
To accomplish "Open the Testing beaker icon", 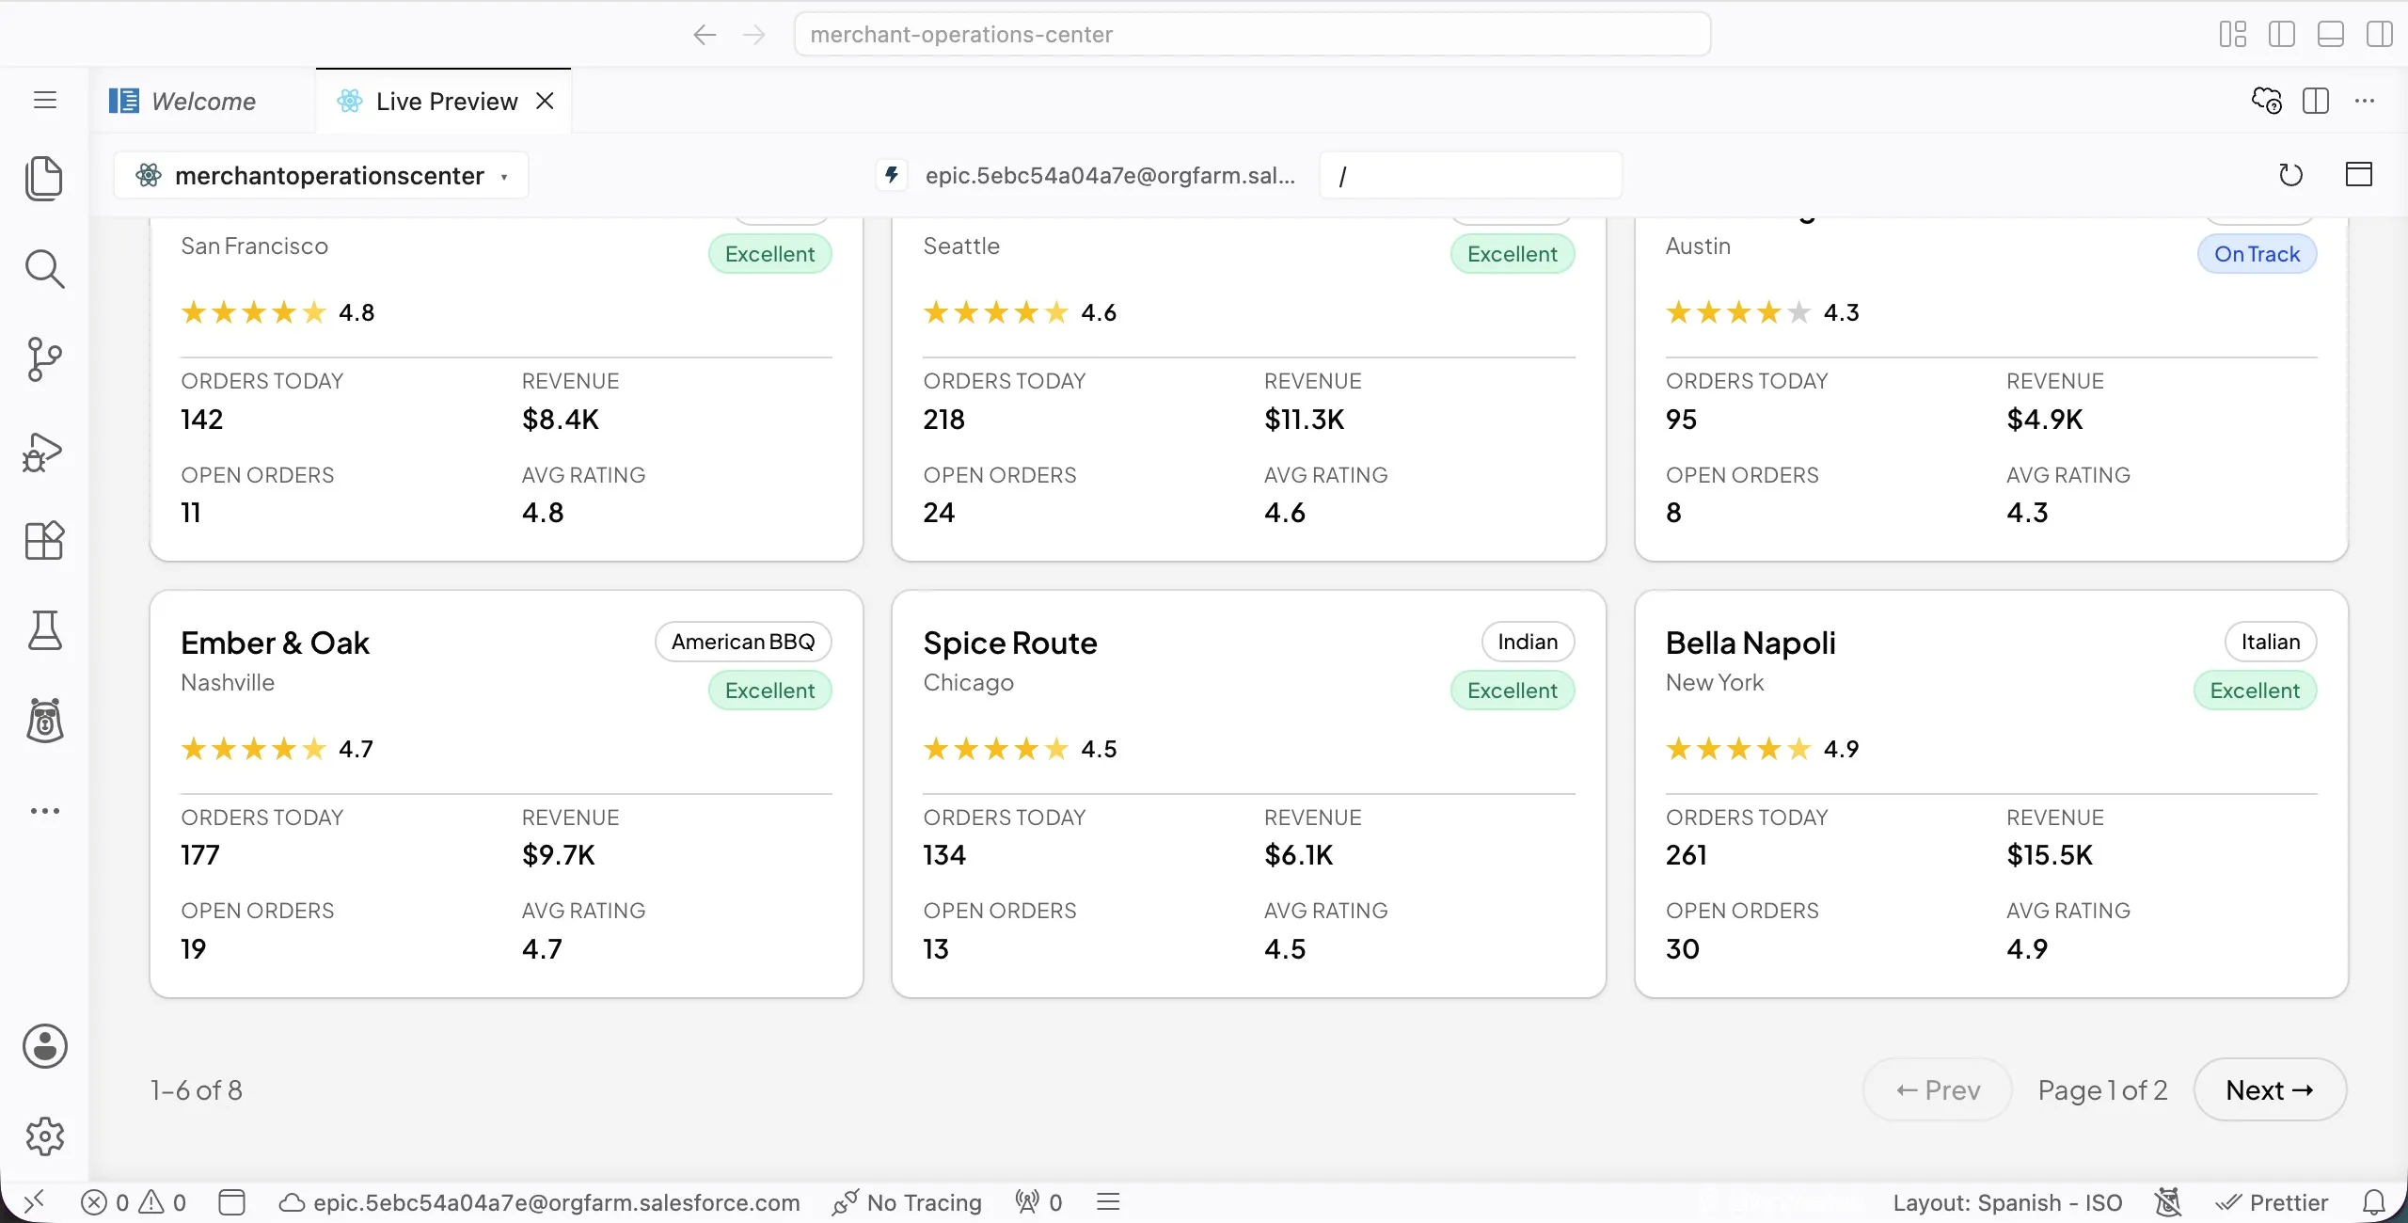I will tap(44, 630).
